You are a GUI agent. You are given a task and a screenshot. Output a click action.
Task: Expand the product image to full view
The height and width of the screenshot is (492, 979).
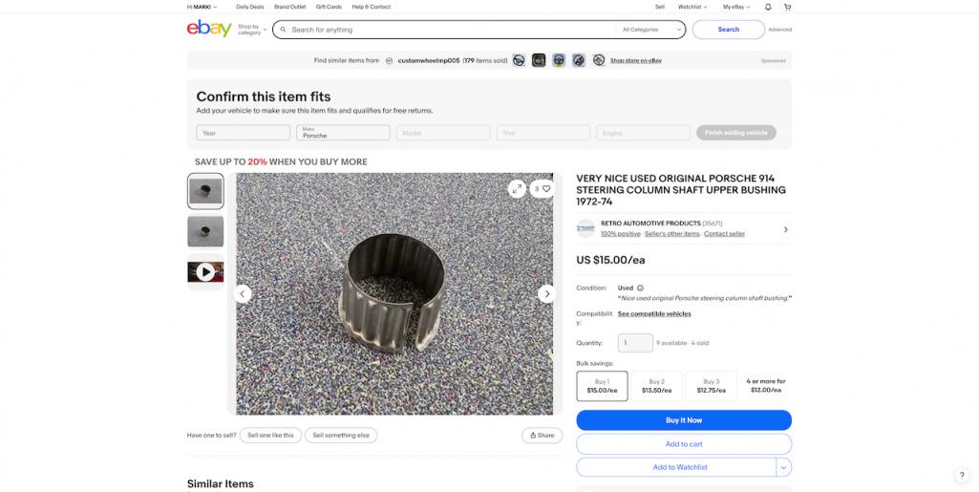tap(517, 188)
